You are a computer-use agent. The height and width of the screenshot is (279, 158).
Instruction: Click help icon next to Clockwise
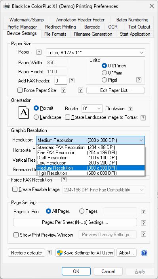pos(131,108)
